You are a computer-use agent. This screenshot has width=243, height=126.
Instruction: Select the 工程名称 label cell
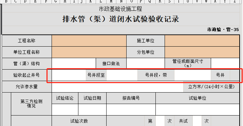coord(27,41)
